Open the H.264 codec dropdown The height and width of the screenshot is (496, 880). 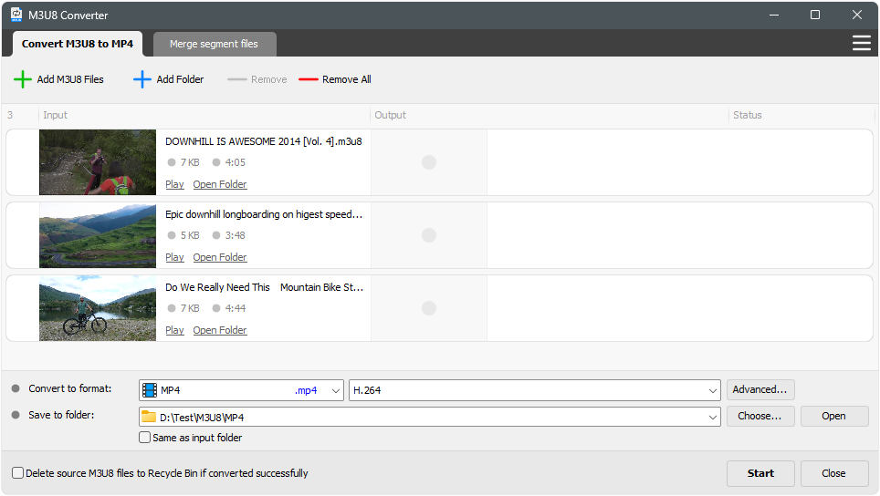pyautogui.click(x=712, y=390)
